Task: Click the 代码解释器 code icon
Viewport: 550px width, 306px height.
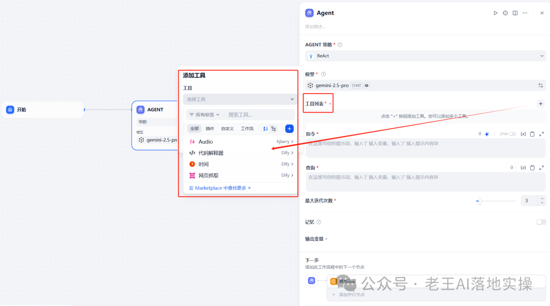Action: click(192, 153)
